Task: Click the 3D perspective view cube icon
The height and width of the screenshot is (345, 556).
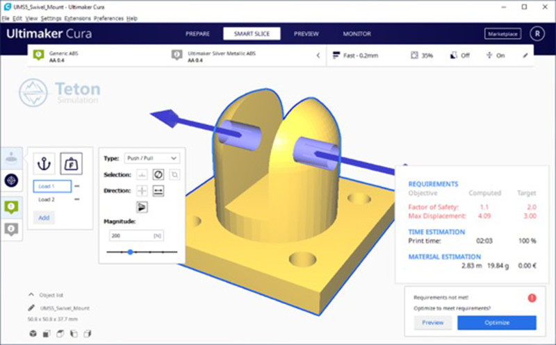Action: coord(33,334)
